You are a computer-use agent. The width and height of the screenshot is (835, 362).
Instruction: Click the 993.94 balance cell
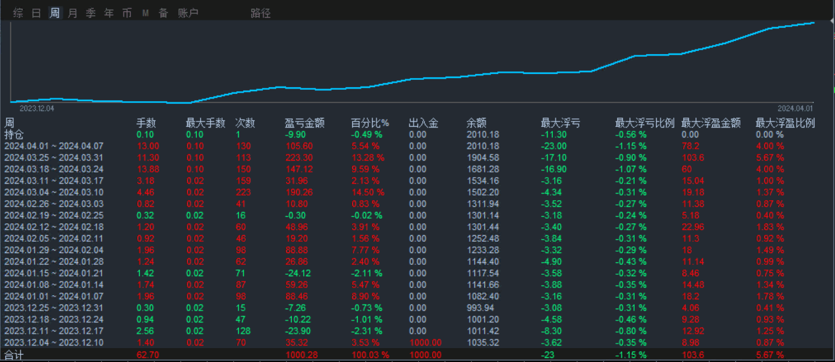click(x=480, y=308)
